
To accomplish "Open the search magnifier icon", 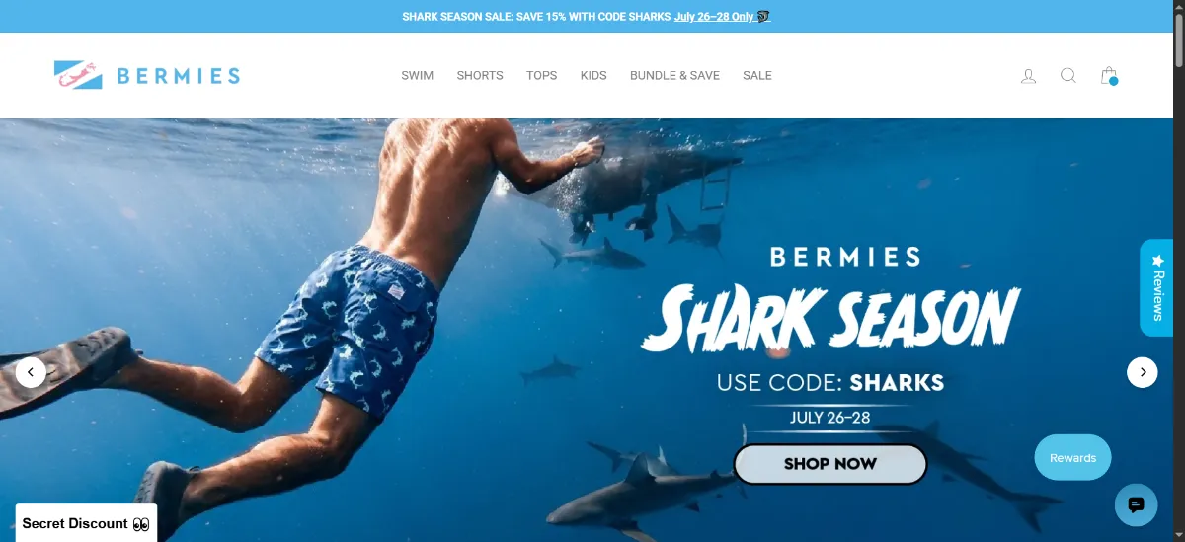I will [1068, 76].
